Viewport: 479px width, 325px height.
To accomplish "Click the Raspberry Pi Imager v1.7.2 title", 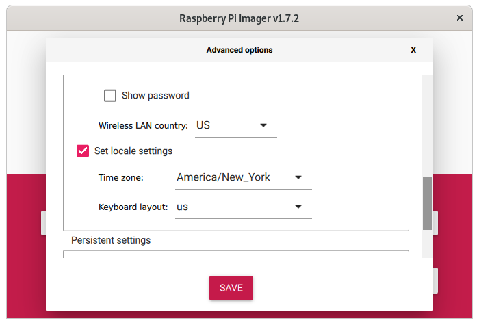I will (239, 18).
